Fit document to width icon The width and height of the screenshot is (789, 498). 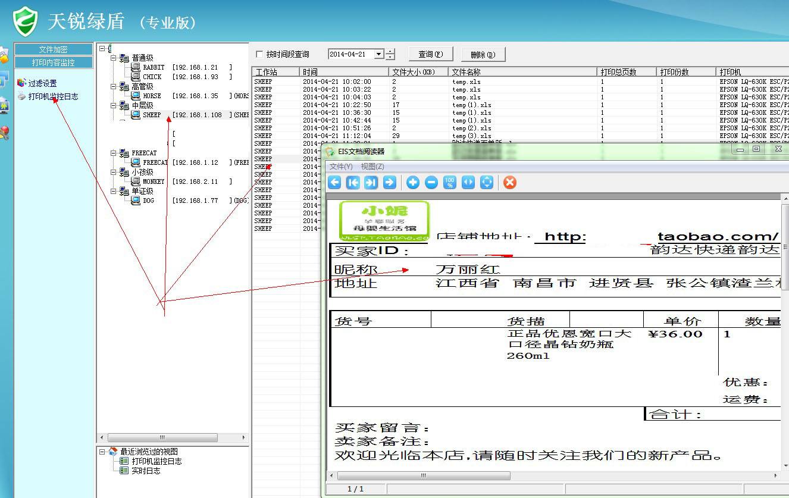click(x=468, y=183)
